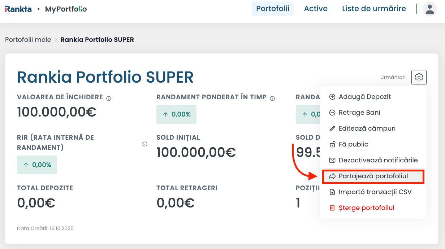Navigate to Portofolii mele breadcrumb link
This screenshot has width=445, height=249.
(x=28, y=40)
